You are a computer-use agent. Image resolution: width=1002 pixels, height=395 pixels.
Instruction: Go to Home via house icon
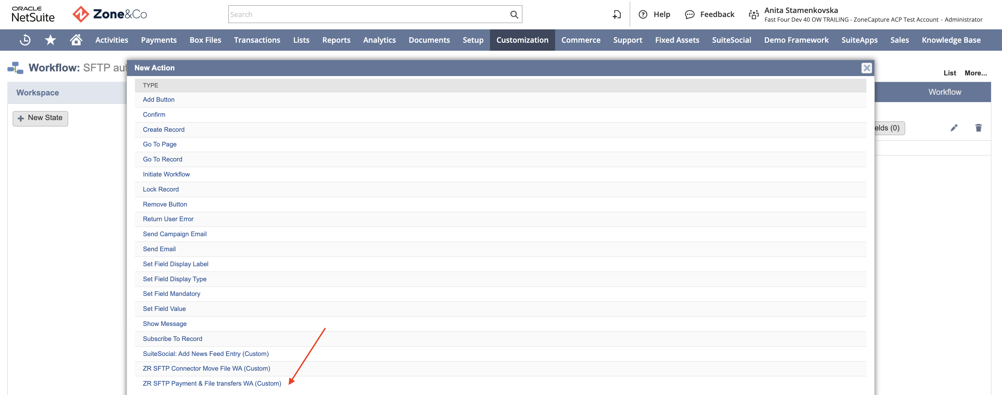point(76,40)
